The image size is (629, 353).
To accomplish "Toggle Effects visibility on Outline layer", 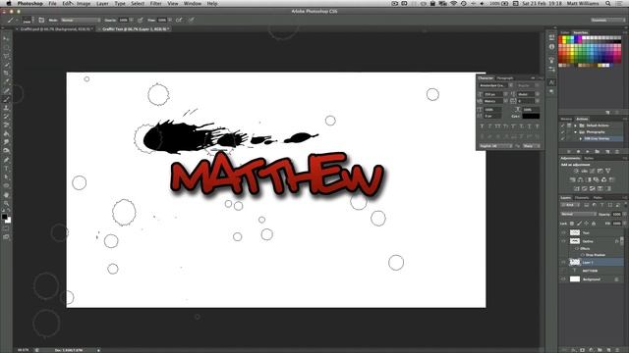I will click(x=577, y=248).
